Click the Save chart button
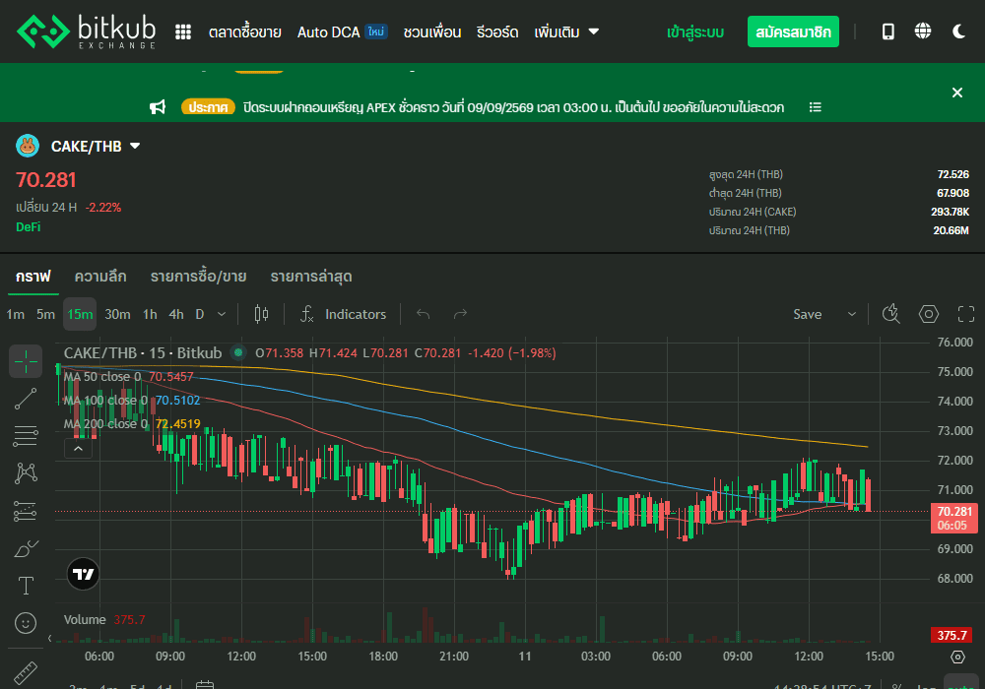The image size is (985, 689). (x=808, y=314)
